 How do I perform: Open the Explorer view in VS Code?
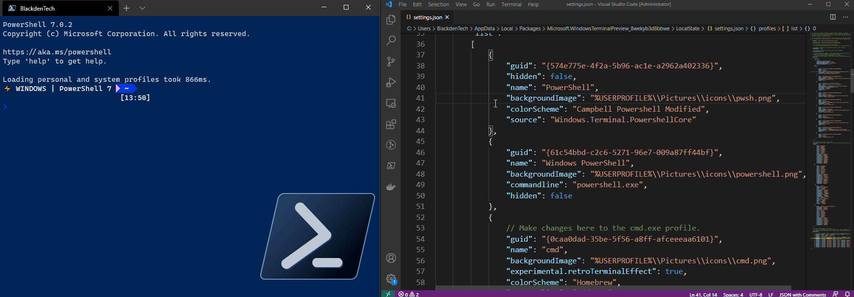(x=391, y=20)
